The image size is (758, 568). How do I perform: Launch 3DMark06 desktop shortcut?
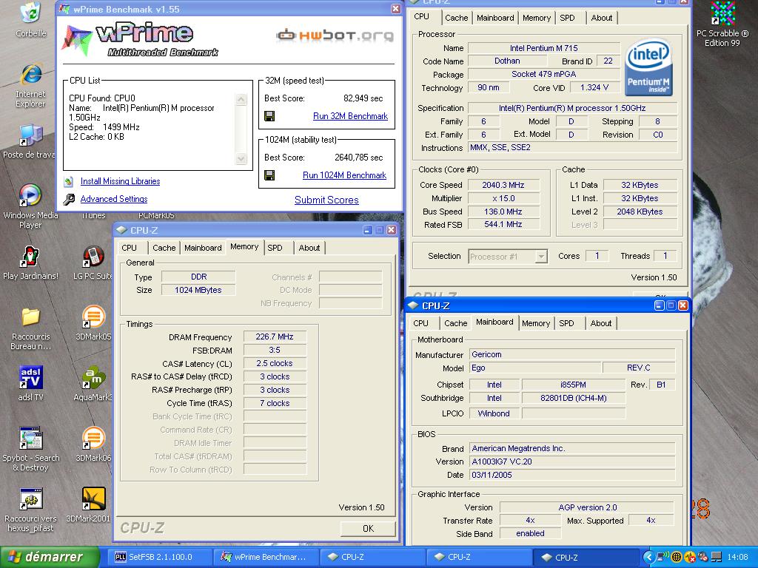[x=94, y=444]
